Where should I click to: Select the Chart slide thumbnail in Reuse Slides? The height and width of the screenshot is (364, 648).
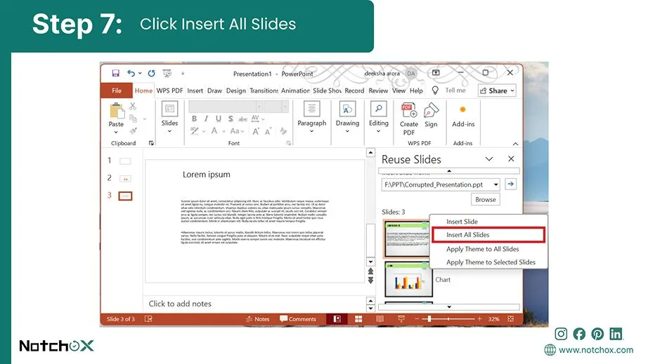tap(408, 279)
